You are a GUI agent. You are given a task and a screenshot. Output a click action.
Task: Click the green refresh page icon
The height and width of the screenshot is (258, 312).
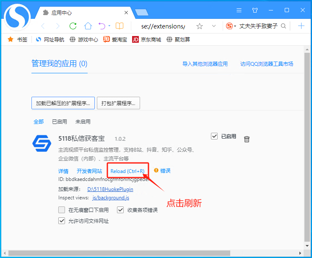[x=73, y=26]
